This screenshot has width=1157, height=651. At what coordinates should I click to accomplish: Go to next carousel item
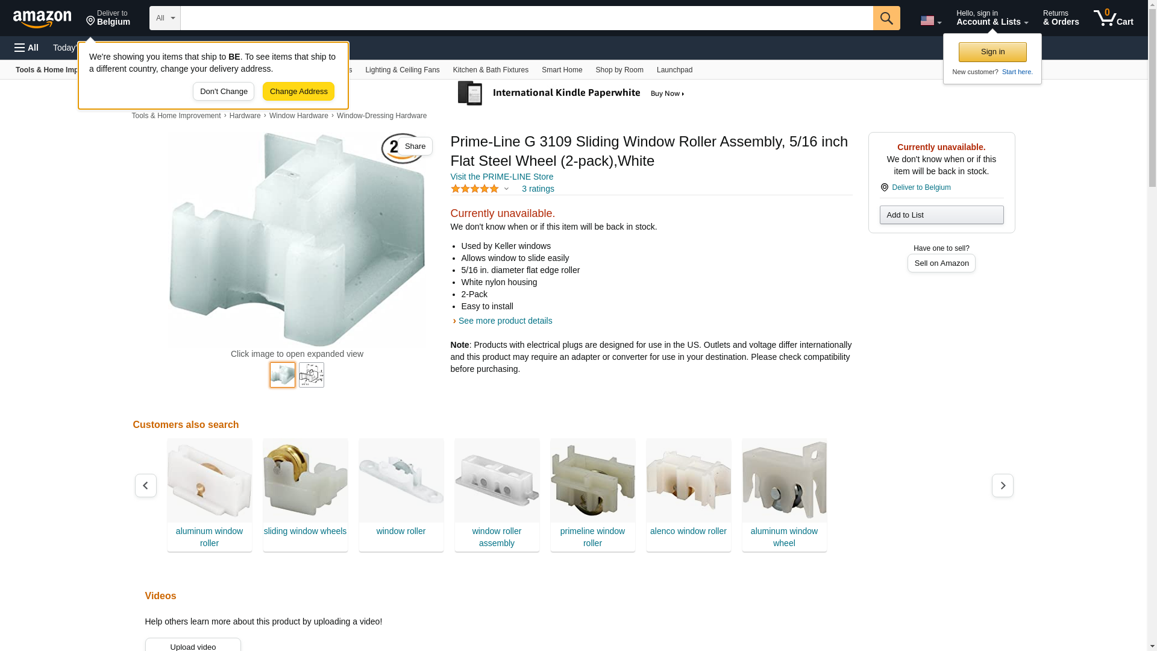point(1003,485)
